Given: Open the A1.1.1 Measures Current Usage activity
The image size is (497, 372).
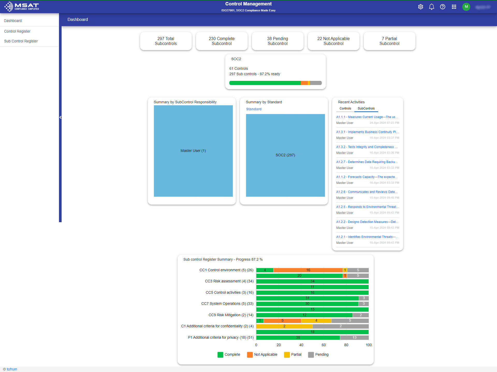Looking at the screenshot, I should pos(367,117).
